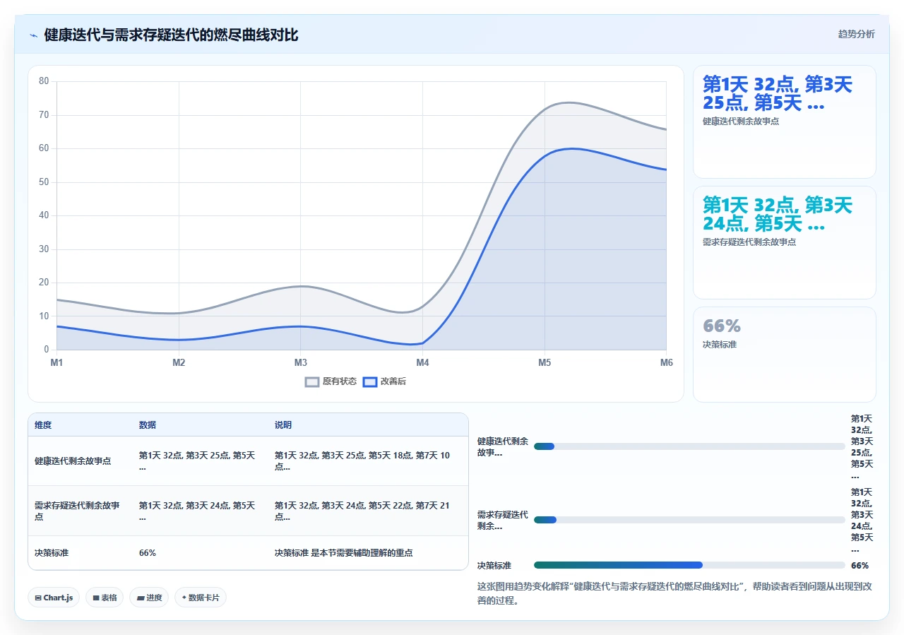Click the M3 label on chart axis
904x635 pixels.
pos(301,362)
